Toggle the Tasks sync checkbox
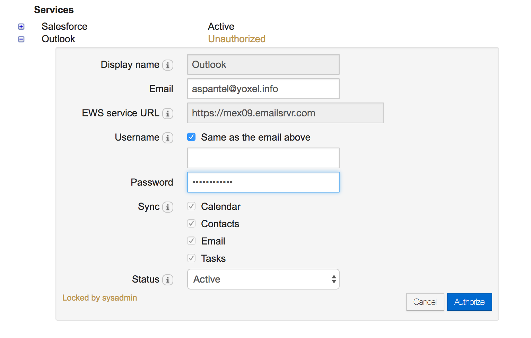This screenshot has width=531, height=338. (x=191, y=258)
